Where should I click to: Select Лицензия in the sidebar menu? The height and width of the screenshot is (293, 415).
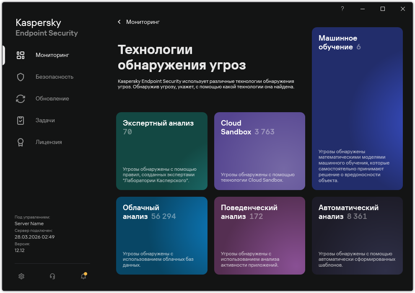pyautogui.click(x=49, y=142)
